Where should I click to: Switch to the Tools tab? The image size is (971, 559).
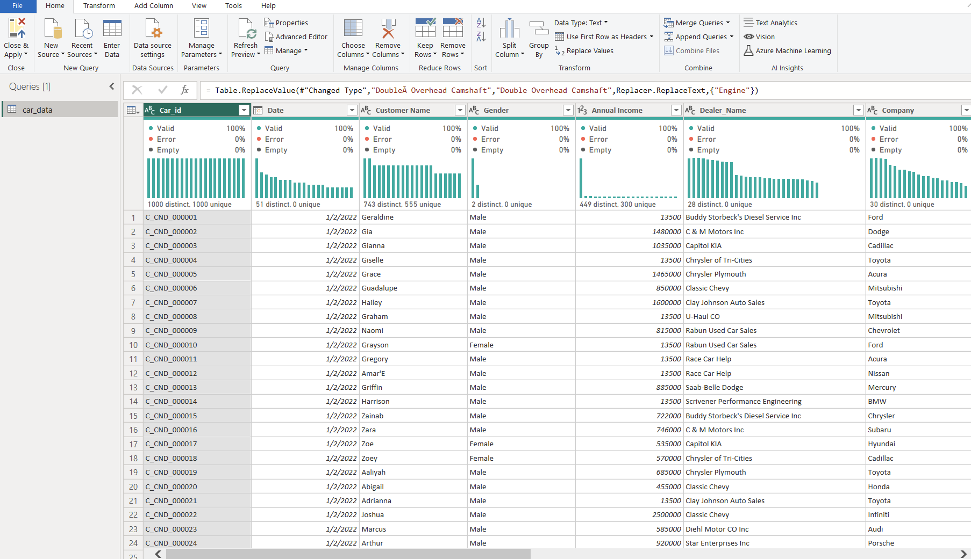(233, 6)
